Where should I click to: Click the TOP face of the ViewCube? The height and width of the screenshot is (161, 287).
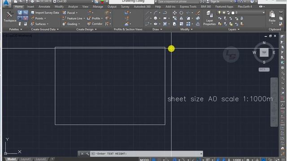click(264, 52)
